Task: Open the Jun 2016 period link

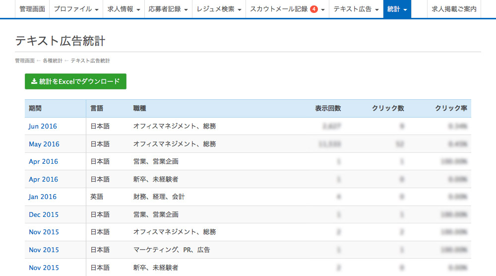Action: 43,126
